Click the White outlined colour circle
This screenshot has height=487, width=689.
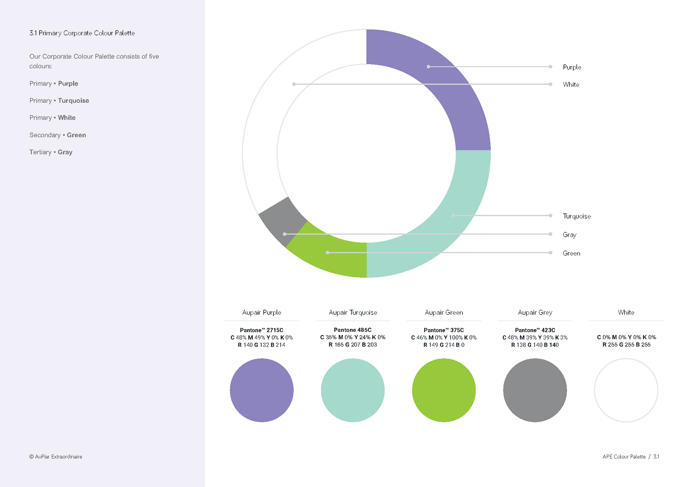(x=626, y=390)
